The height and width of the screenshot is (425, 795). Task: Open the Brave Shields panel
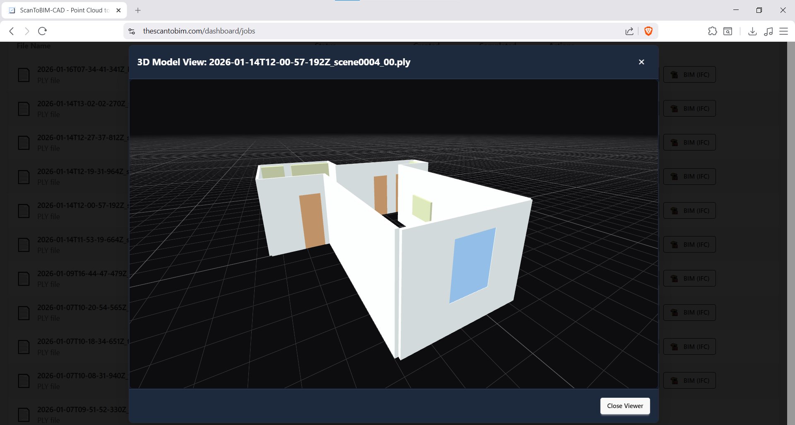click(x=648, y=31)
